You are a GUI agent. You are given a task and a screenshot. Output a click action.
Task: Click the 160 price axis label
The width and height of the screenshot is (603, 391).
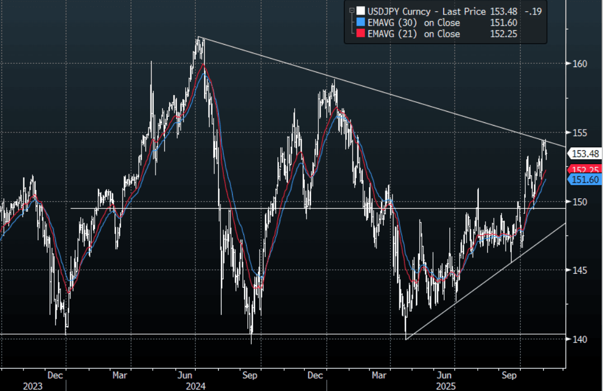coord(579,64)
